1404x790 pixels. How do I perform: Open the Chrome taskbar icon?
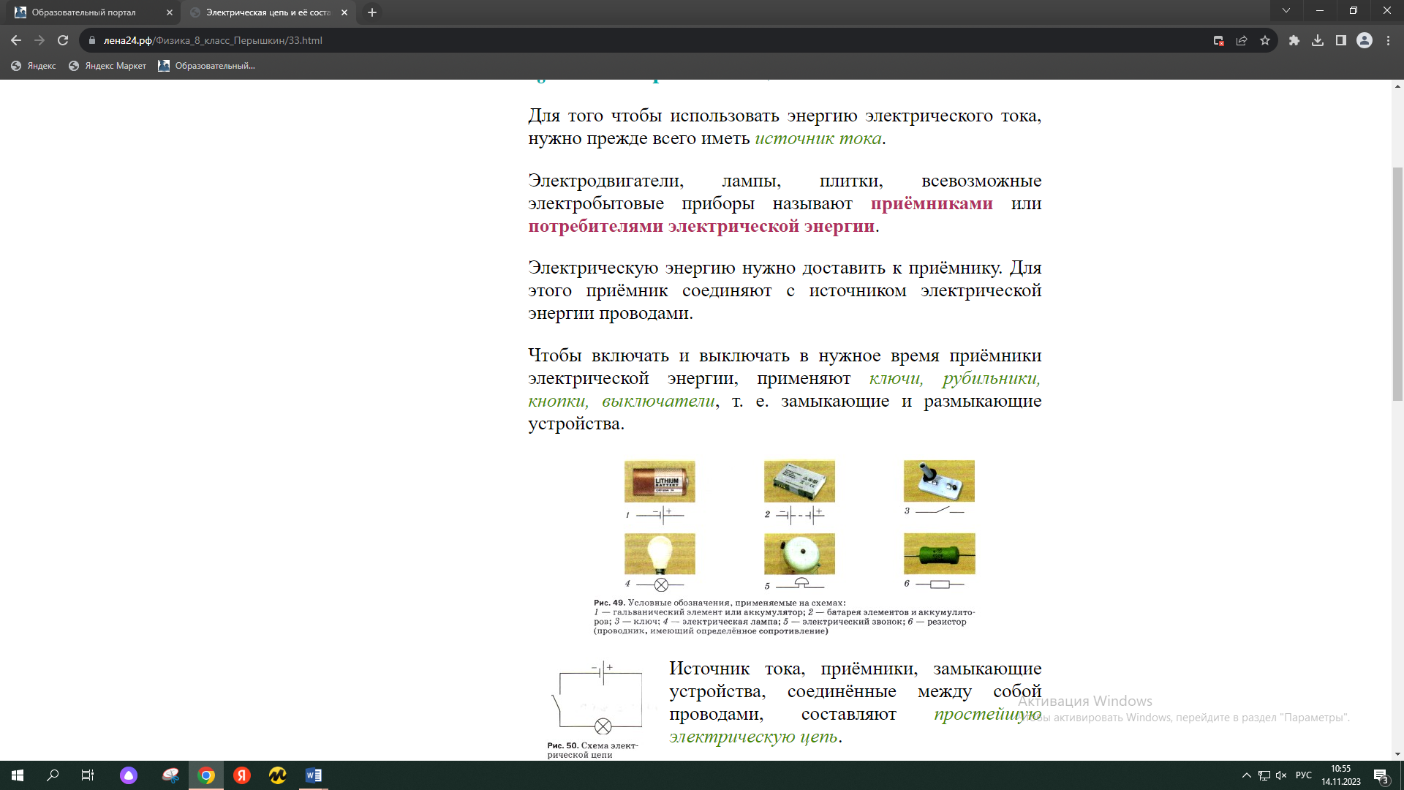206,775
